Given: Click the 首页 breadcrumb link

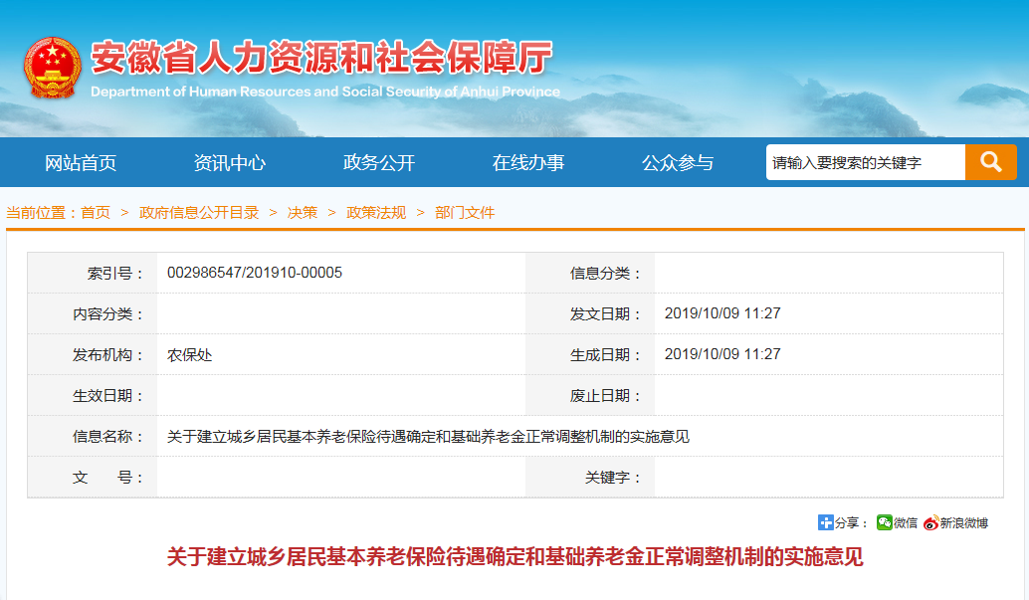Looking at the screenshot, I should 96,212.
